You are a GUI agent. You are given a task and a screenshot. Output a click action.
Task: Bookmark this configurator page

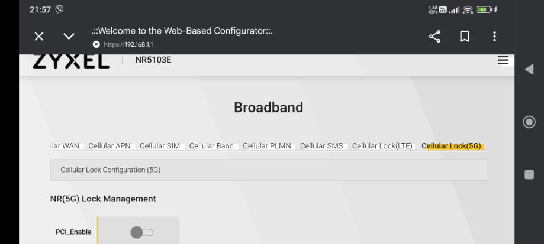(x=465, y=37)
